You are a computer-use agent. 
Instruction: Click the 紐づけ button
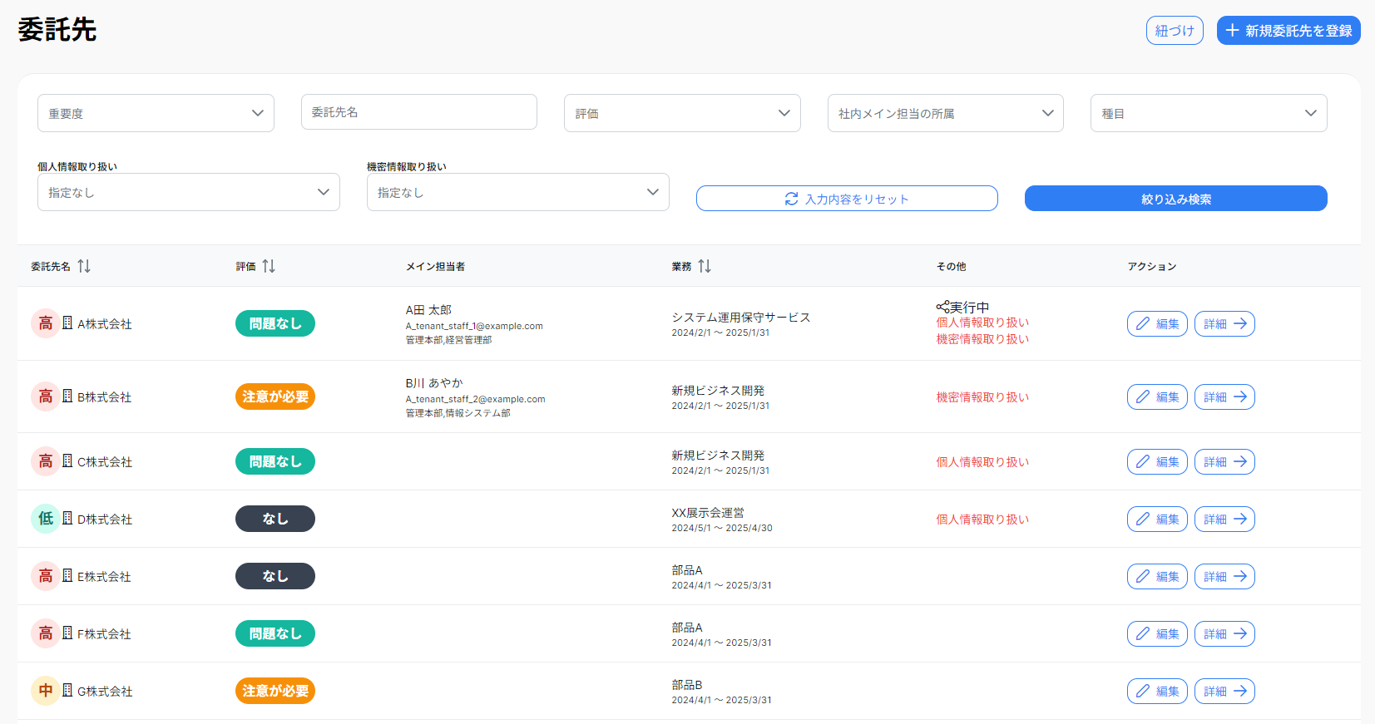tap(1175, 31)
